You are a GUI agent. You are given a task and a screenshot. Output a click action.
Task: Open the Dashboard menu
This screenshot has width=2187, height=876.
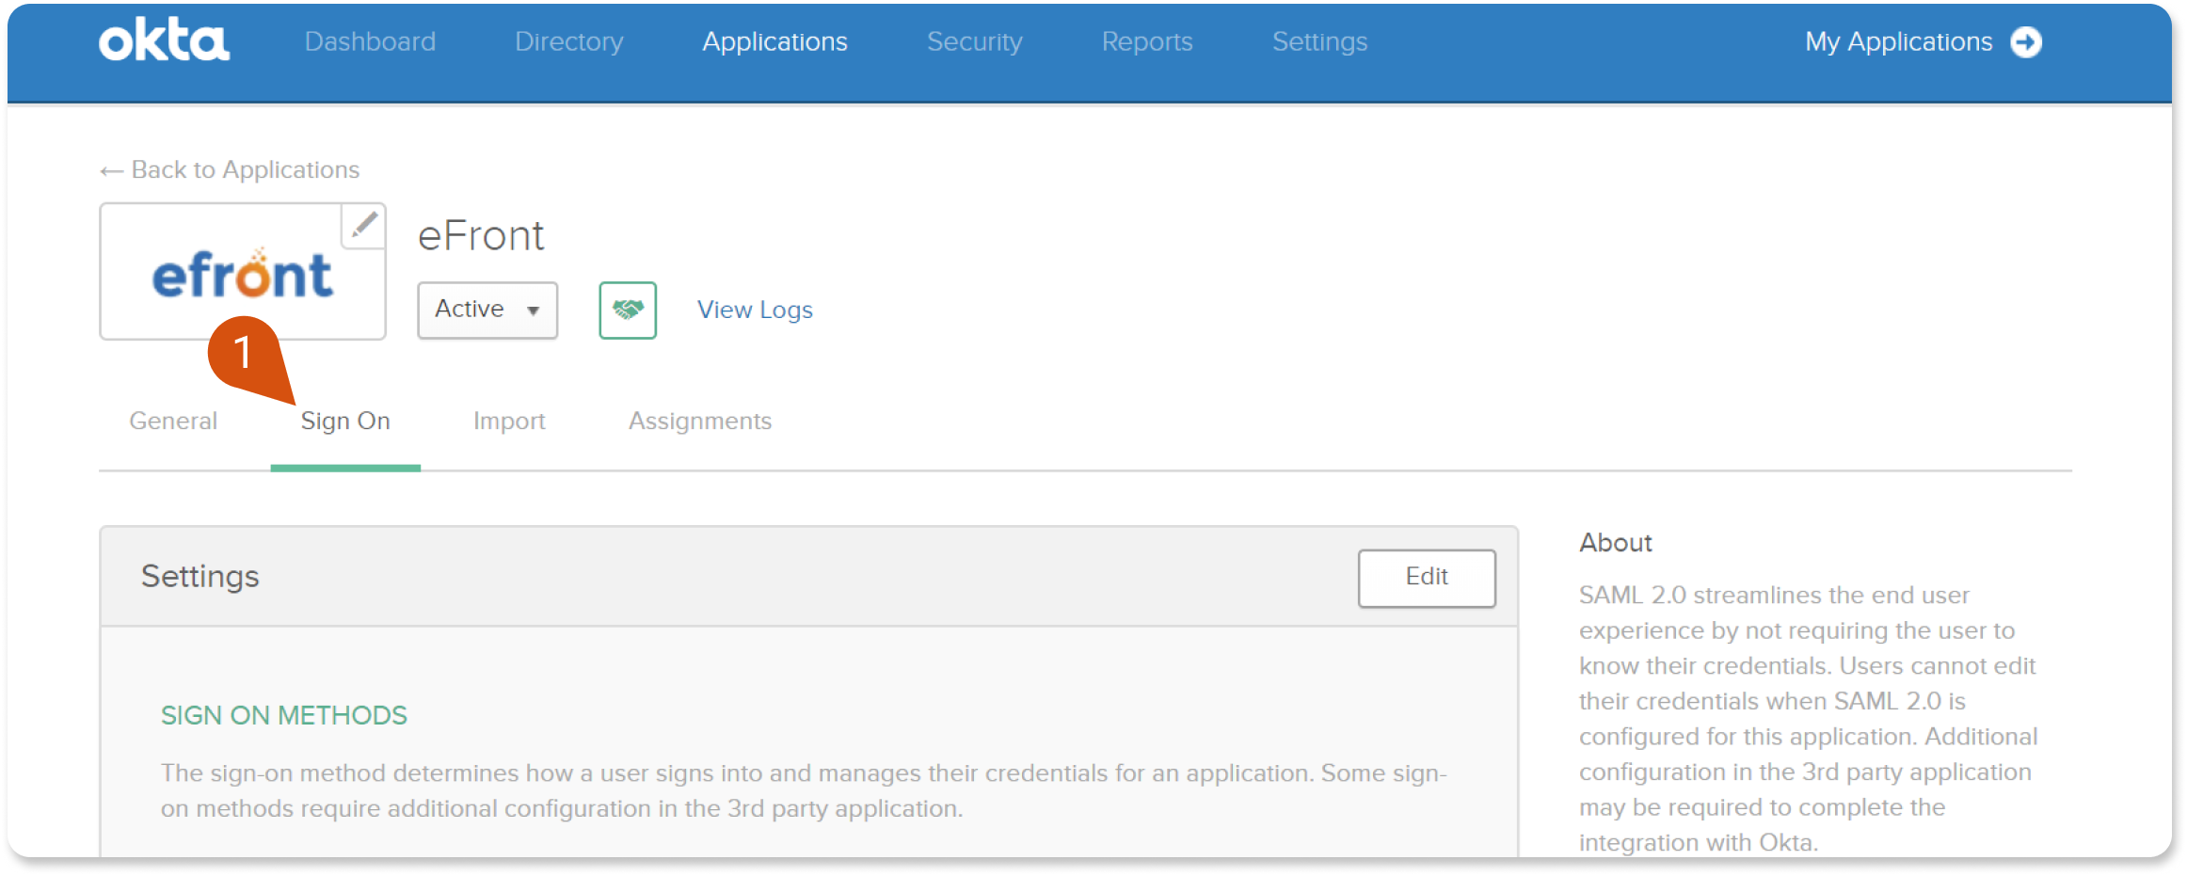tap(370, 41)
